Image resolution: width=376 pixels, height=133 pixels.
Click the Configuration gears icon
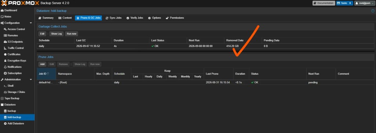pyautogui.click(x=2, y=23)
